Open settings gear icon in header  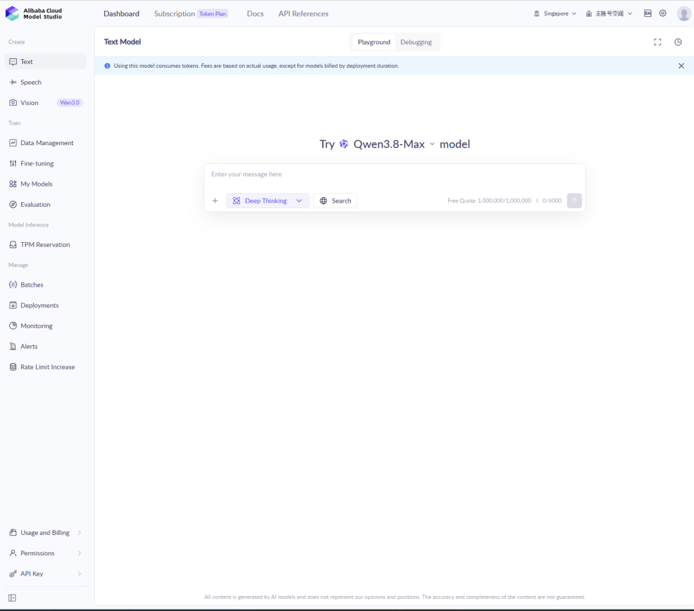(x=663, y=14)
